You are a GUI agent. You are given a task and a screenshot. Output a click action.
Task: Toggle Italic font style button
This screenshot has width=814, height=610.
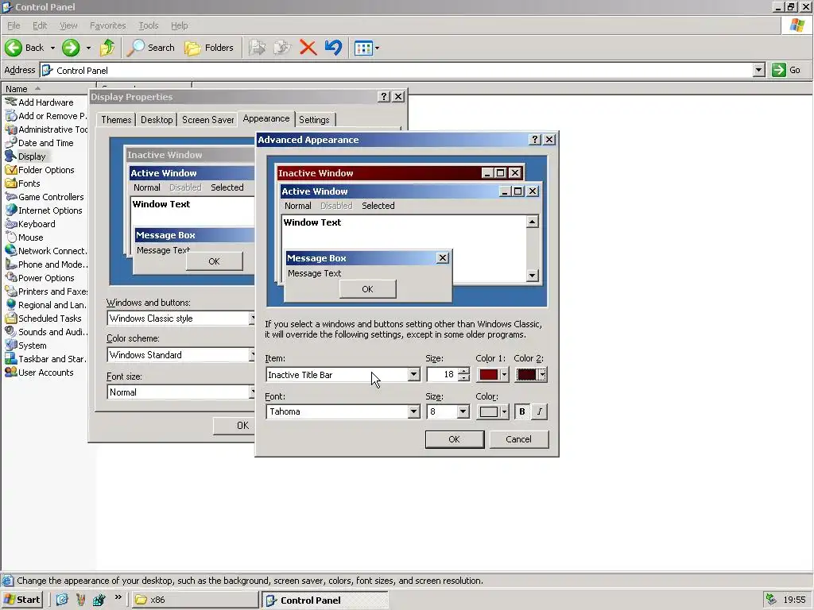(x=540, y=411)
